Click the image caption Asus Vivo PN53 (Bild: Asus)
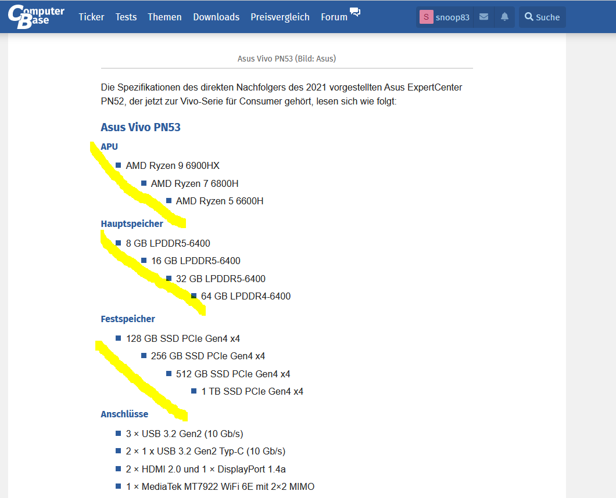The image size is (616, 498). 286,59
